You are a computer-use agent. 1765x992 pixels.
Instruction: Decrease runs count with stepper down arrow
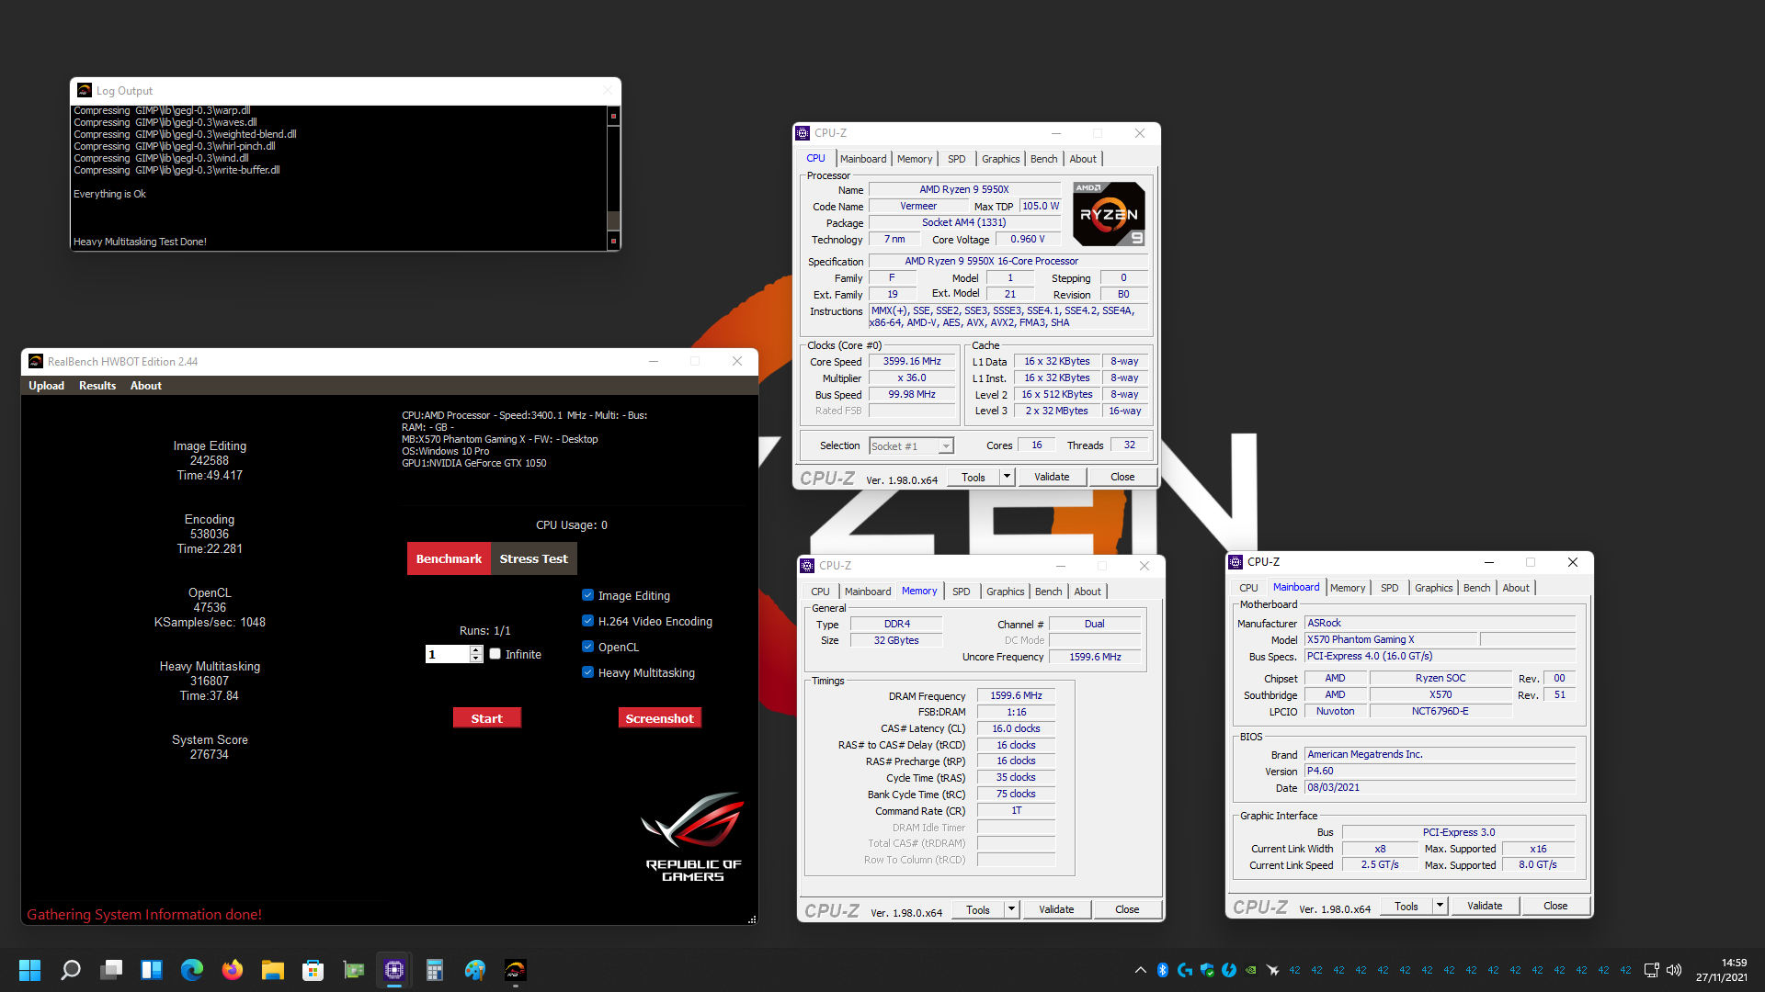[x=476, y=658]
